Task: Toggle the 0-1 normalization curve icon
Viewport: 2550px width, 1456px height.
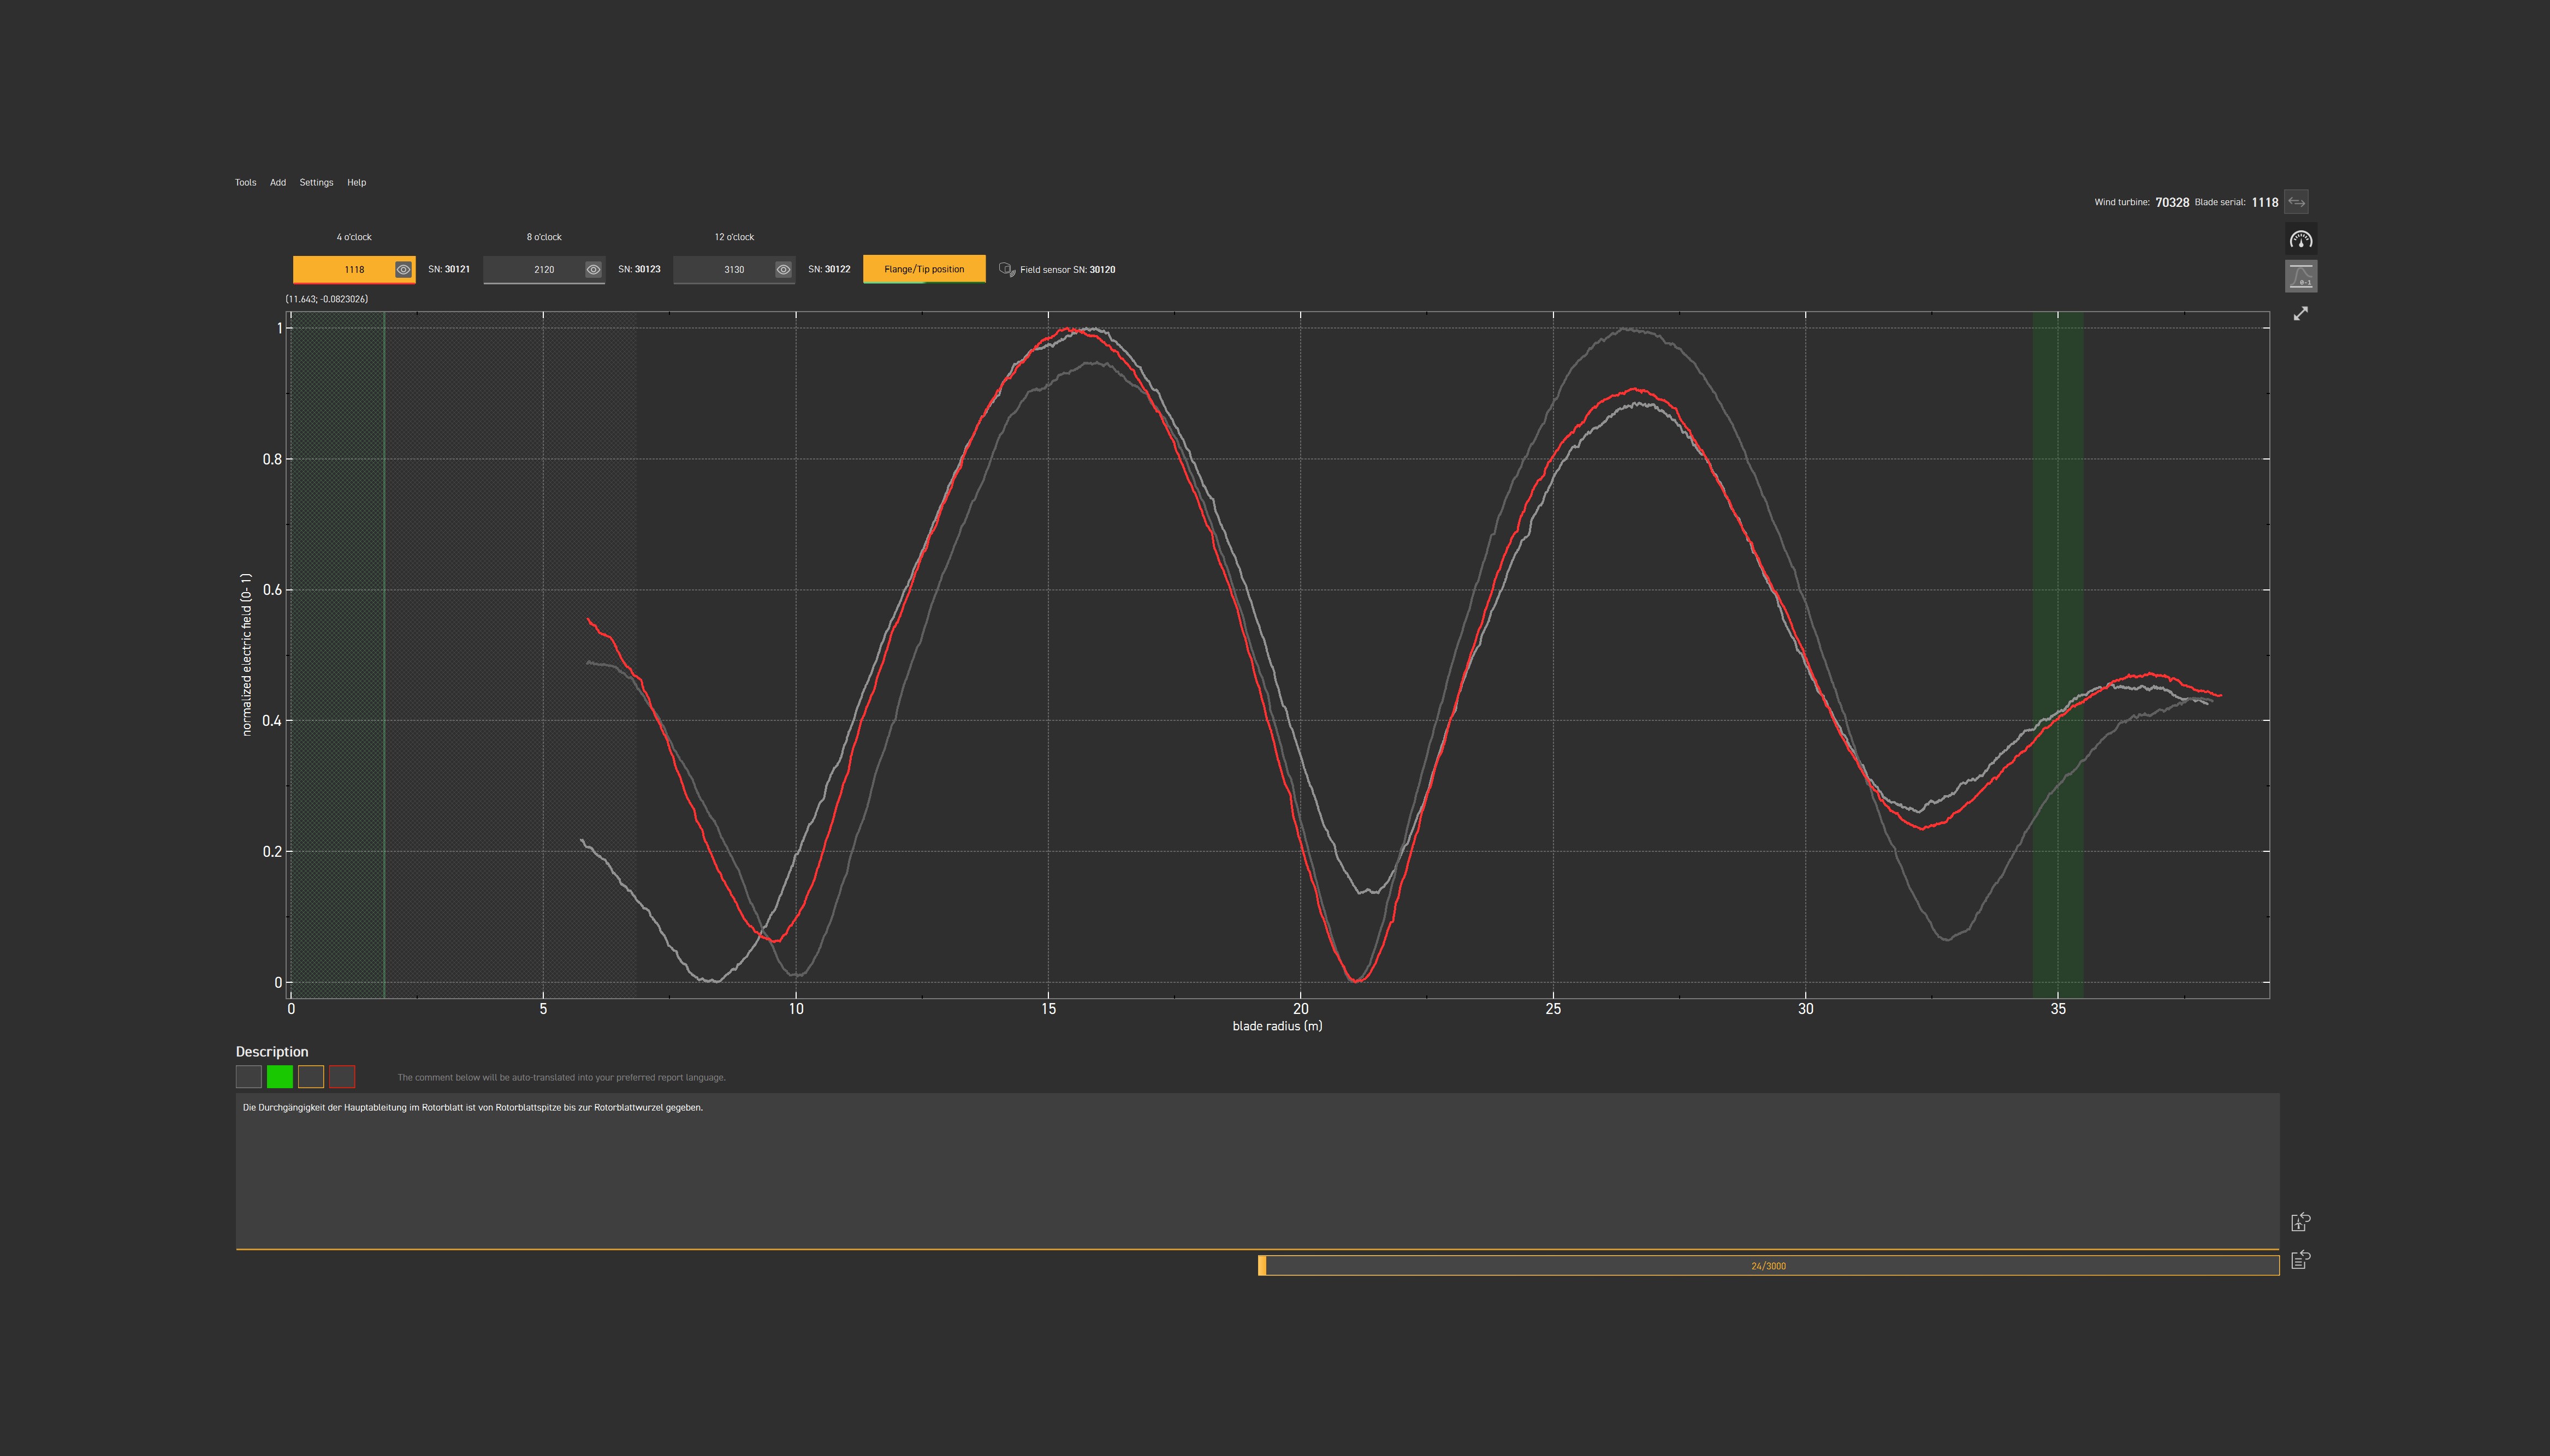Action: (2301, 276)
